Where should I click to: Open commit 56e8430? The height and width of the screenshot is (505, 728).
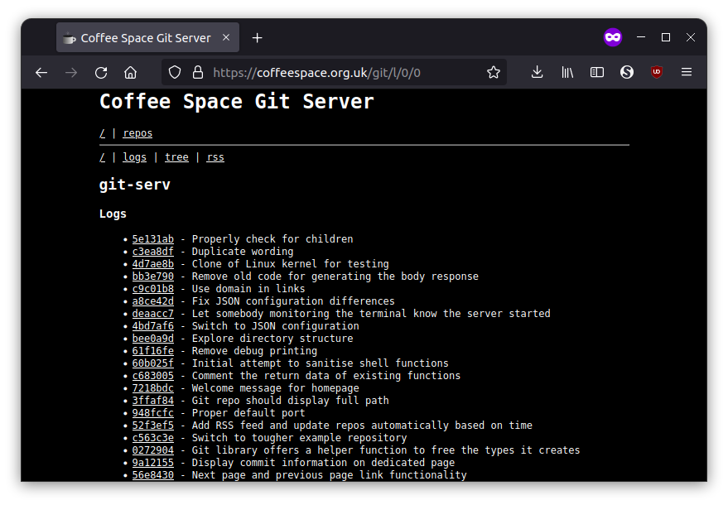pyautogui.click(x=152, y=475)
